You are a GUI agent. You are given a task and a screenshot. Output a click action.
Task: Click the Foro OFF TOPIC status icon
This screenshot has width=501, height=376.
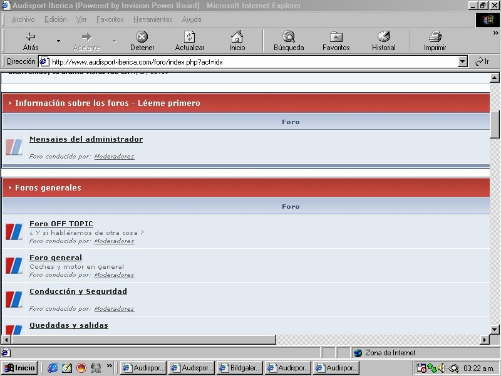14,232
